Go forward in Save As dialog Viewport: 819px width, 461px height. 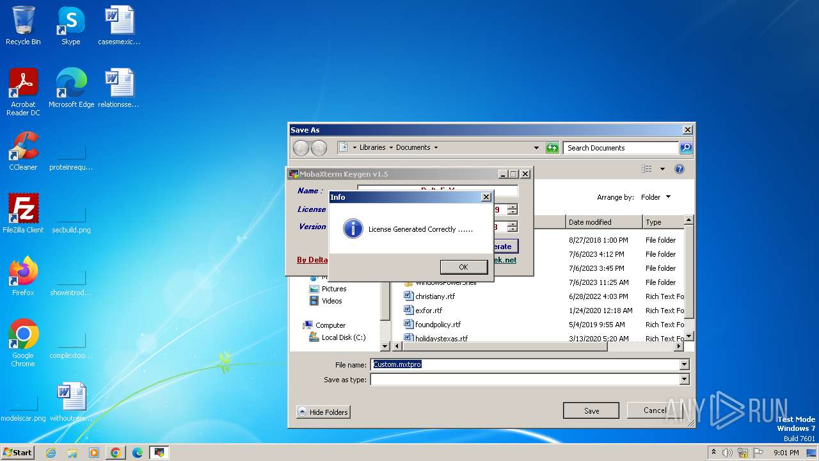pos(319,148)
